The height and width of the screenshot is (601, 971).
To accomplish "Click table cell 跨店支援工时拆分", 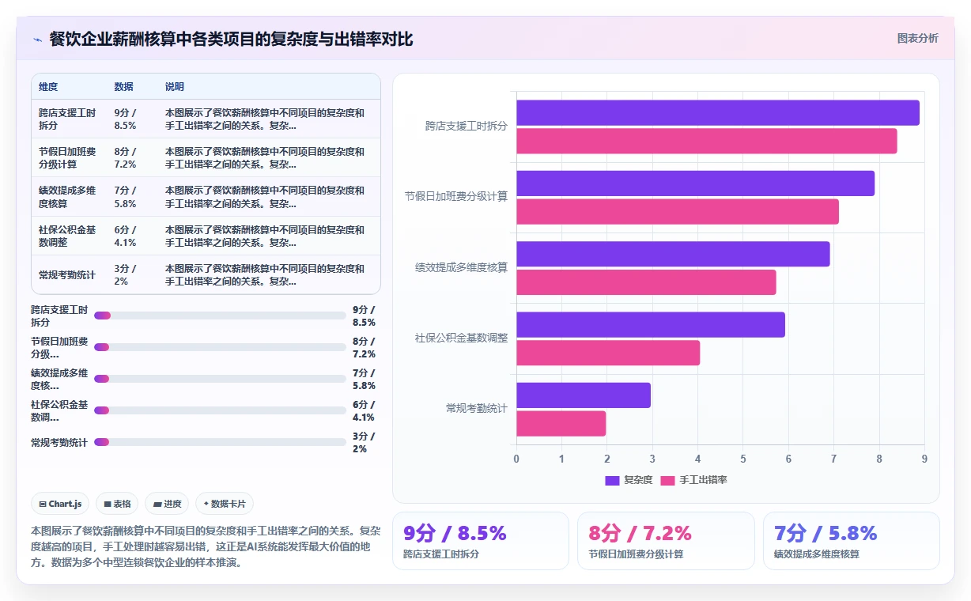I will 69,119.
